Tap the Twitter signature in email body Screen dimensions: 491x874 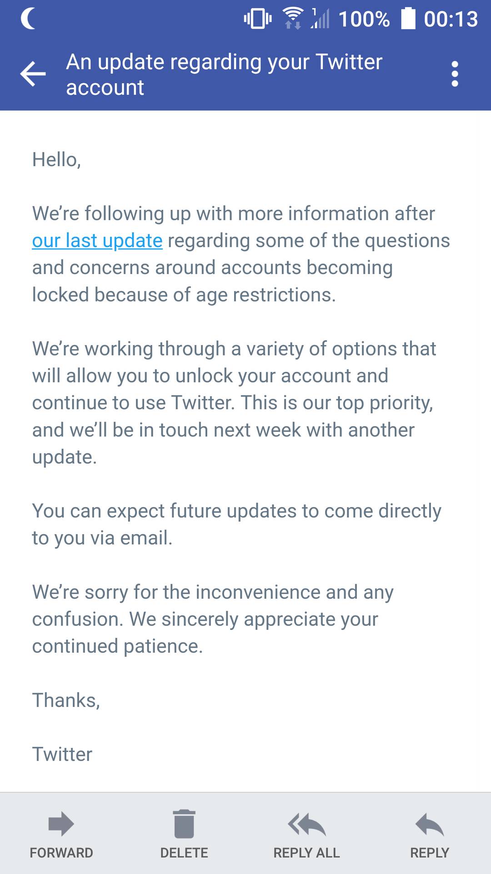pos(62,754)
